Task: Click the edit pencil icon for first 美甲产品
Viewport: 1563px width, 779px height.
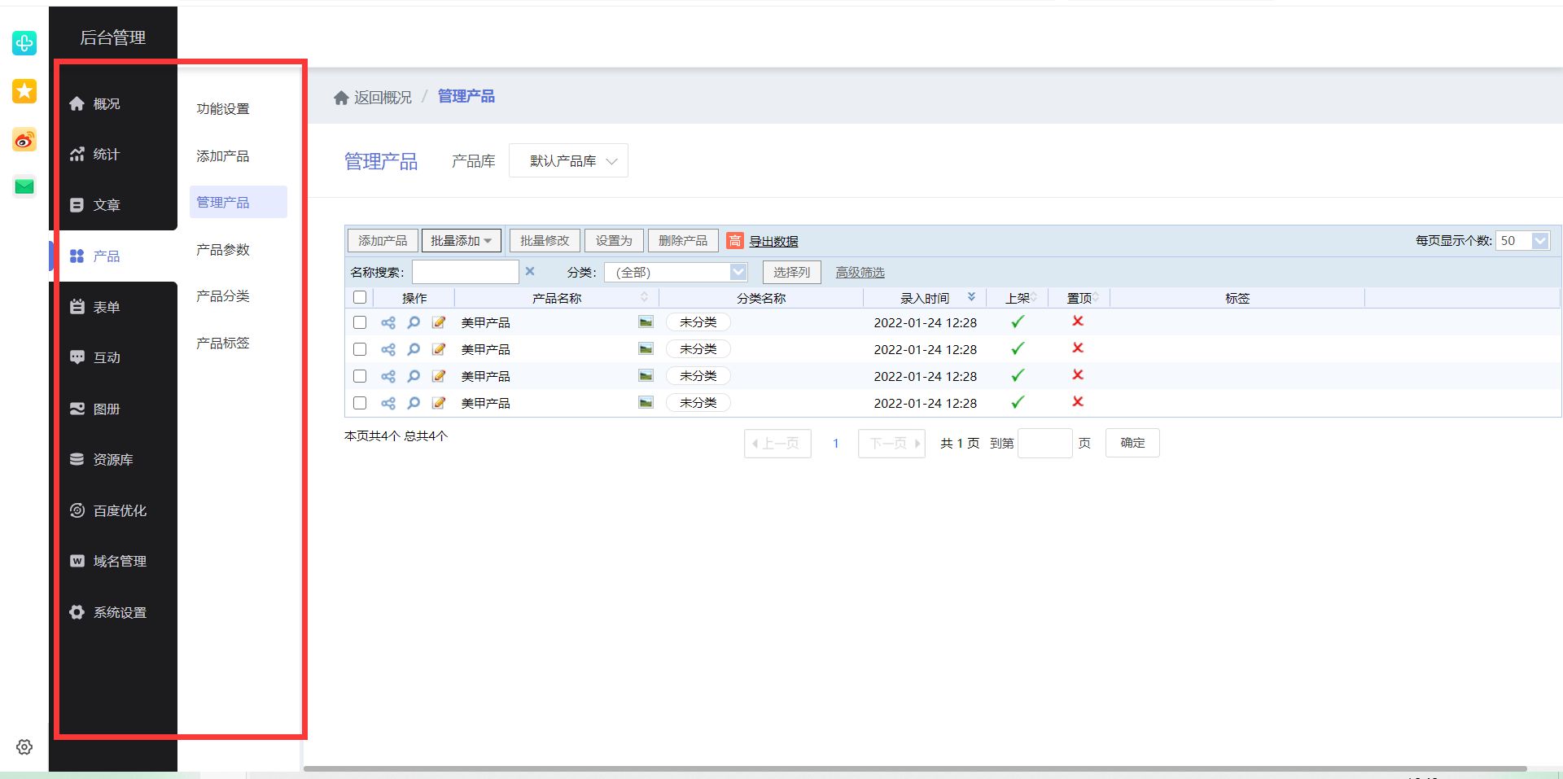Action: tap(439, 322)
